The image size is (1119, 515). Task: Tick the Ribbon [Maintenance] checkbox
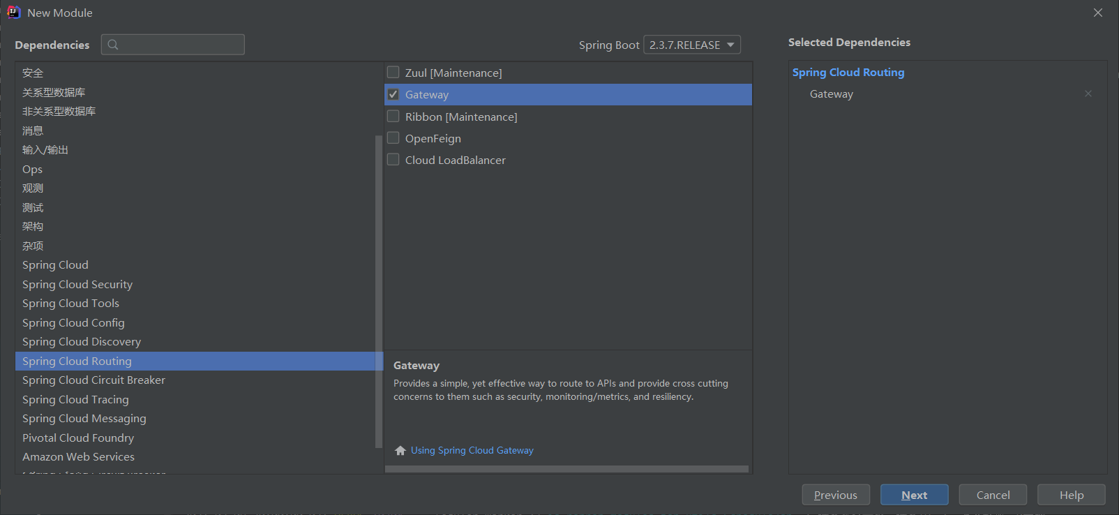click(x=393, y=117)
